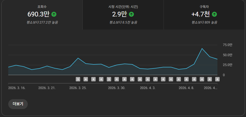Click green up-arrow icon beside +4.7천
Viewport: 246px width, 117px height.
pyautogui.click(x=214, y=14)
